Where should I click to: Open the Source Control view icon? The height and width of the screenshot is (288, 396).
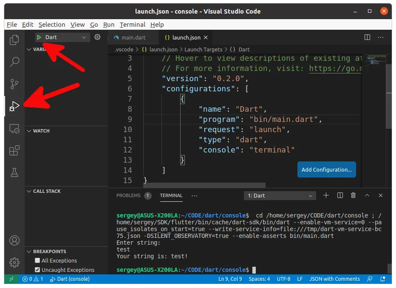pyautogui.click(x=14, y=84)
